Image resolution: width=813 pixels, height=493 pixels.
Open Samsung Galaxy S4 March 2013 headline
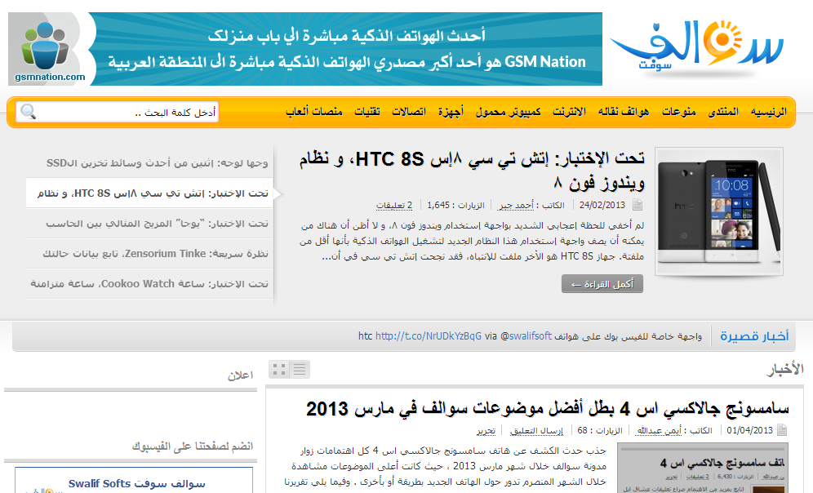coord(548,409)
